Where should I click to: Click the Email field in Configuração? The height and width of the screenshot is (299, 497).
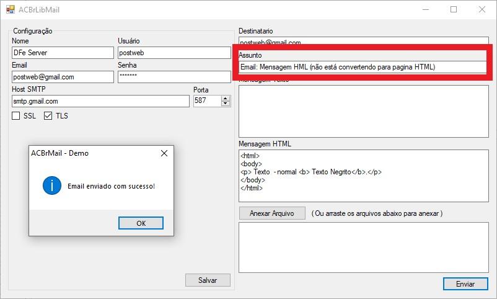pos(63,77)
